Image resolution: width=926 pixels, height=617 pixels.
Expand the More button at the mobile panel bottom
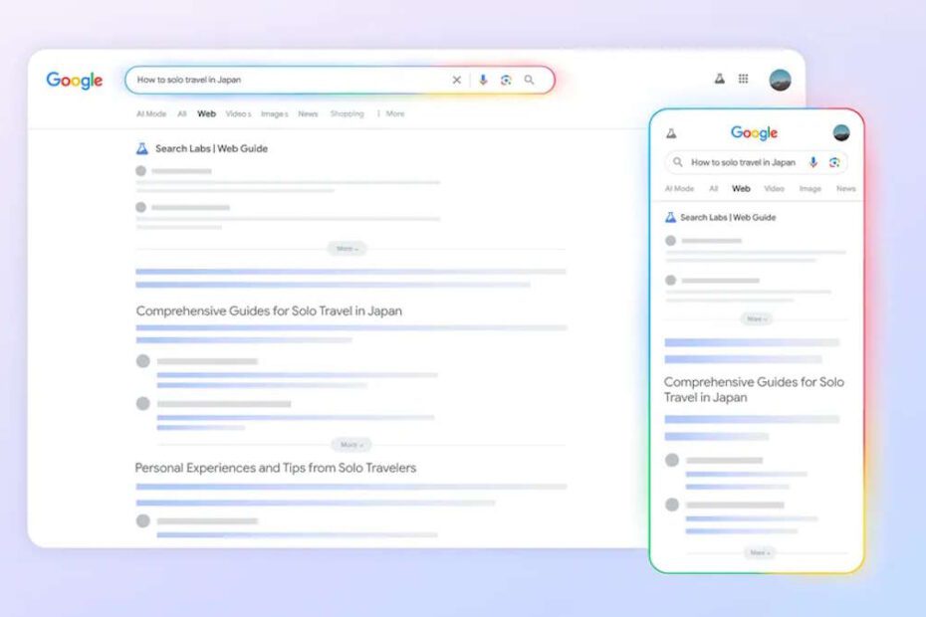[759, 552]
